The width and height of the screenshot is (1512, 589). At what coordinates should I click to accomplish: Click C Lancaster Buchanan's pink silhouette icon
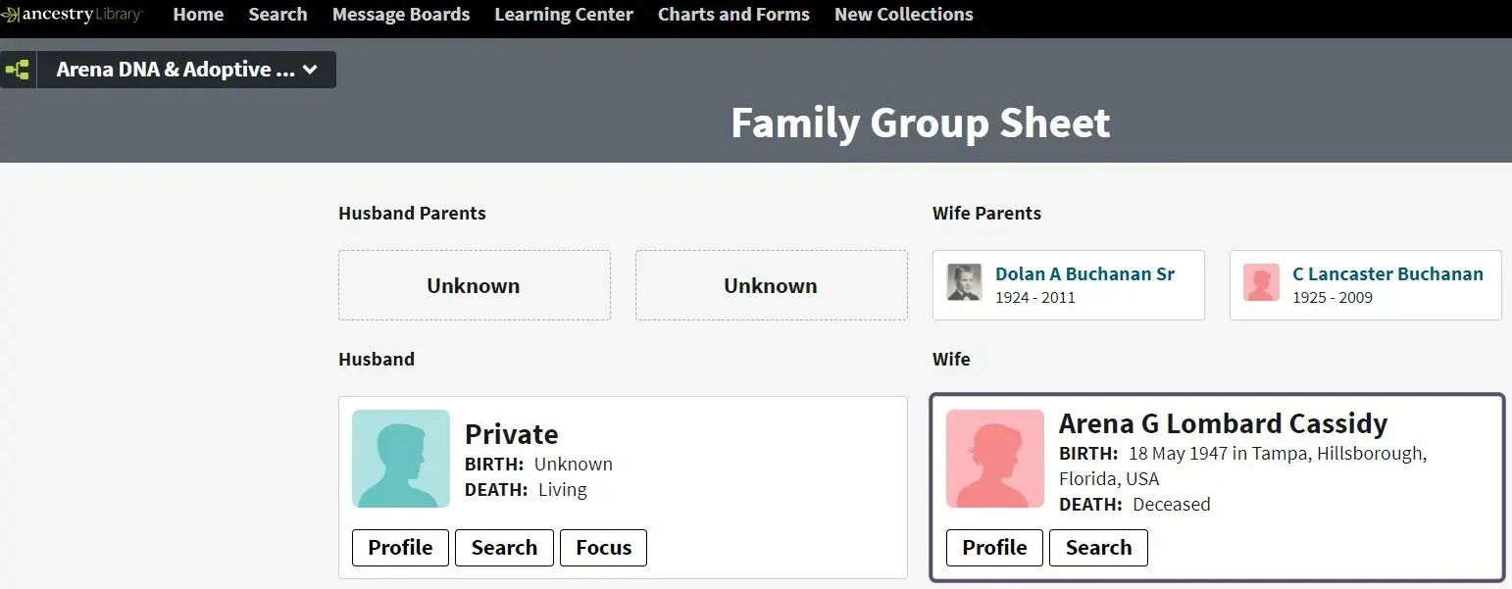tap(1261, 282)
